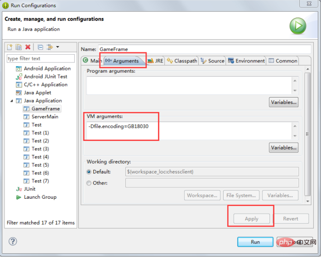Switch to the Arguments tab
Screen dimensions: 321x257
125,61
